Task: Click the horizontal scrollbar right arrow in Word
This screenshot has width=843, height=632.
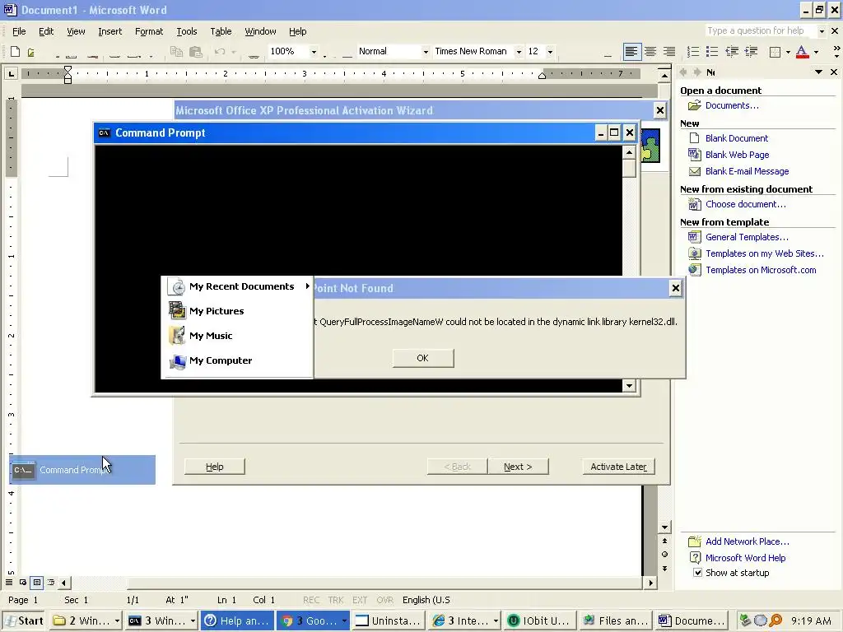Action: (x=650, y=583)
